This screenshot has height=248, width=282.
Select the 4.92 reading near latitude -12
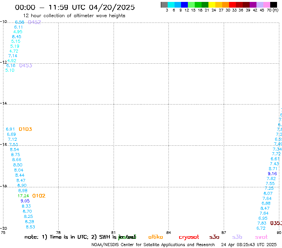tap(12, 61)
